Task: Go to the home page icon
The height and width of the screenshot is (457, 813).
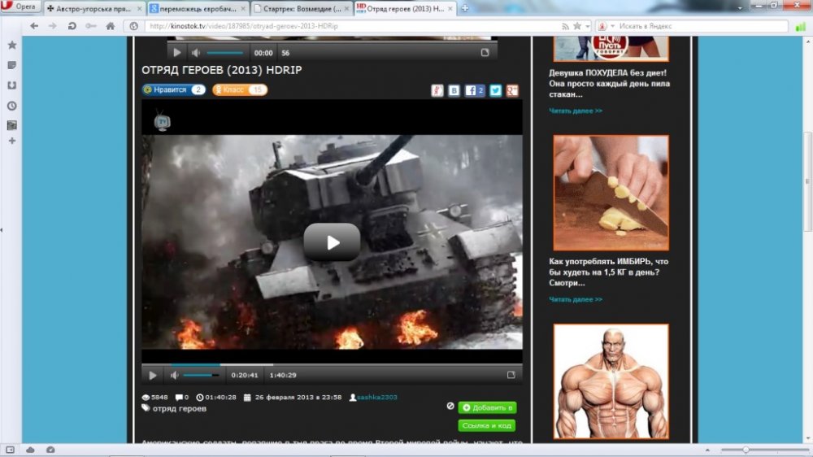Action: point(111,26)
